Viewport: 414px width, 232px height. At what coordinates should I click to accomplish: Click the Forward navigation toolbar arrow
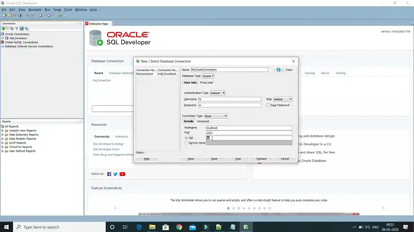[49, 15]
